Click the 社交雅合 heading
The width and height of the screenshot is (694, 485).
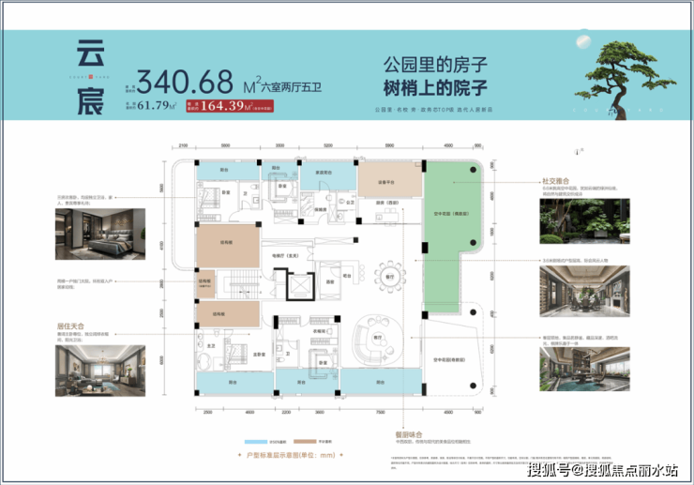pos(555,181)
